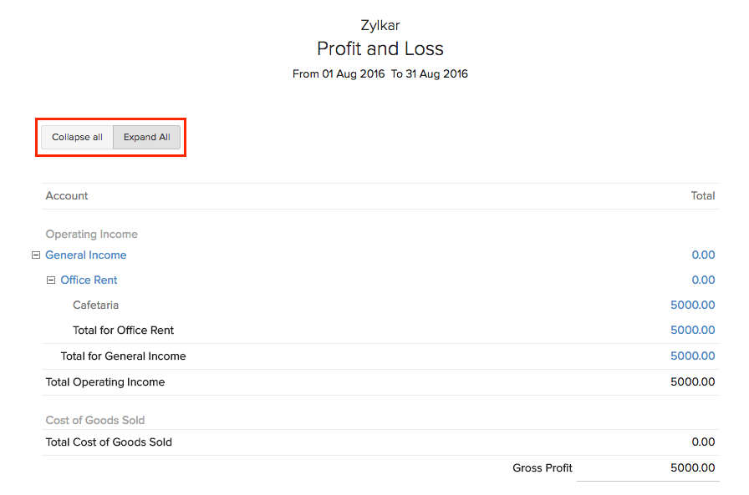Collapse the General Income tree node
This screenshot has width=749, height=495.
click(x=36, y=255)
